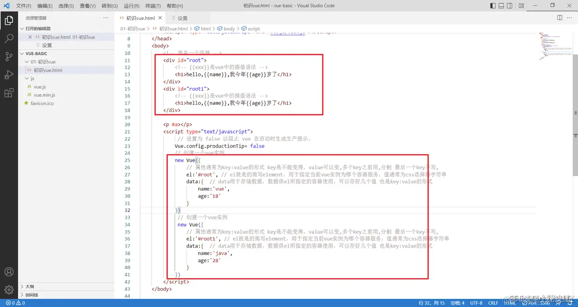Open 选择(S) menu
This screenshot has height=307, width=578.
pyautogui.click(x=66, y=6)
